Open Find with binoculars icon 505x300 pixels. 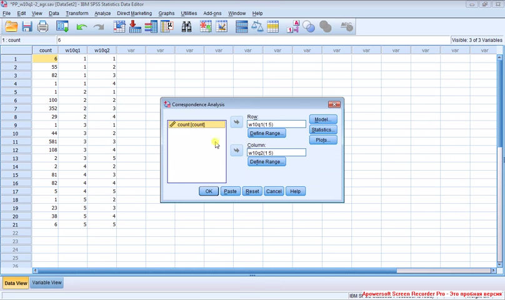click(x=186, y=26)
